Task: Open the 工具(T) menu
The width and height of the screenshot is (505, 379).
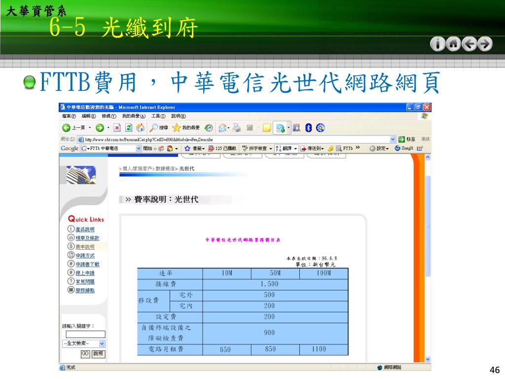Action: click(158, 116)
